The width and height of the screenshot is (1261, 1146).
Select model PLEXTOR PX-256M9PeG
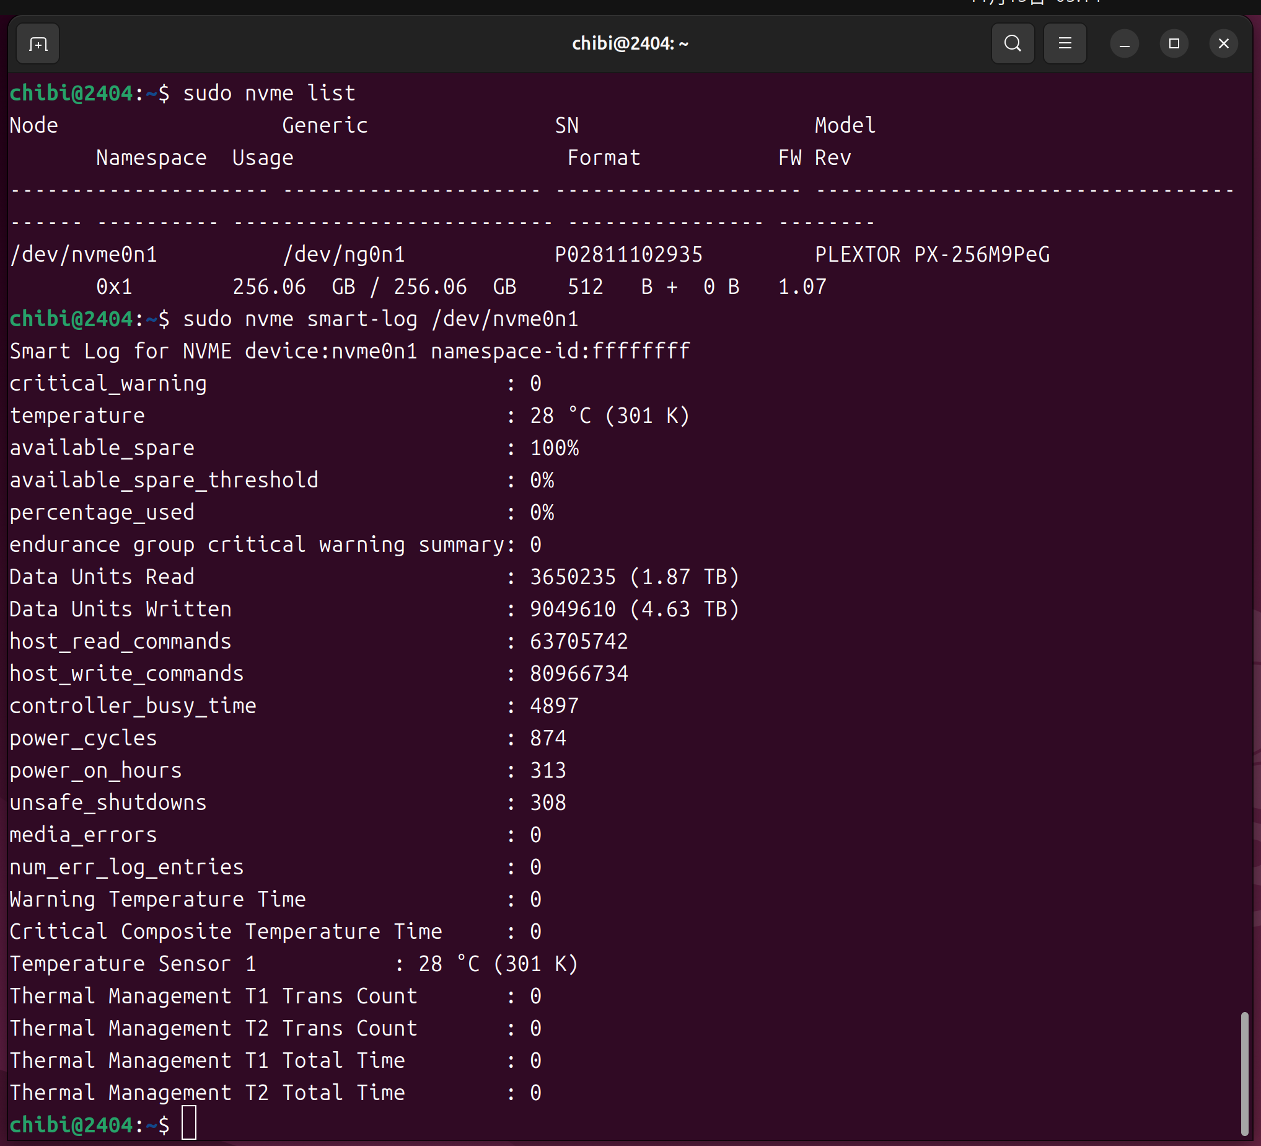click(932, 255)
